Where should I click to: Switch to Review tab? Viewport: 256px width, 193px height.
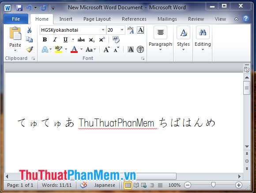pos(196,19)
